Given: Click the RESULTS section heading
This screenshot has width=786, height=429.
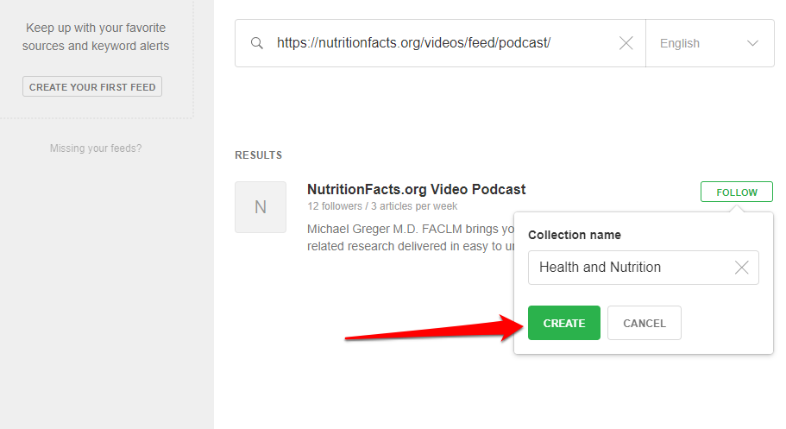Looking at the screenshot, I should click(x=258, y=155).
